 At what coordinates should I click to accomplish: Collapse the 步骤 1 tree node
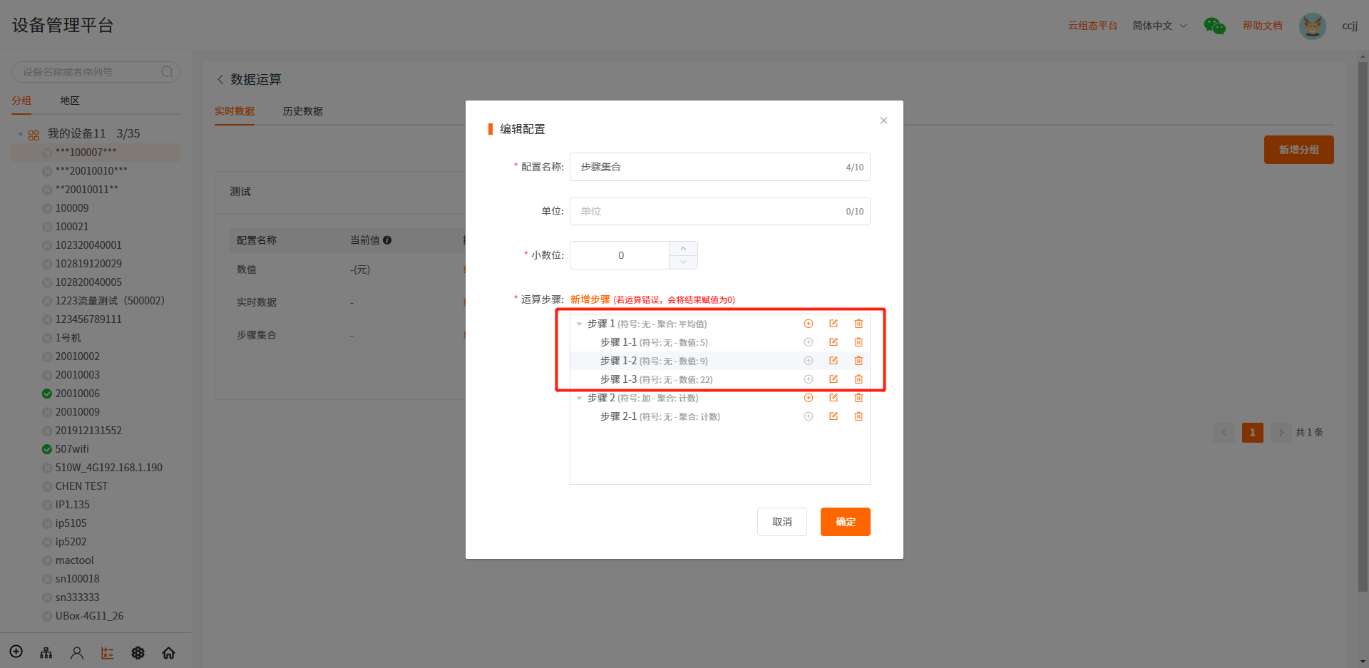click(x=579, y=324)
